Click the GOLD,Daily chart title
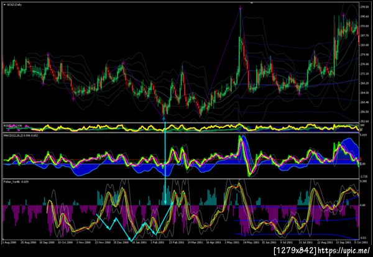373x257 pixels. click(14, 4)
